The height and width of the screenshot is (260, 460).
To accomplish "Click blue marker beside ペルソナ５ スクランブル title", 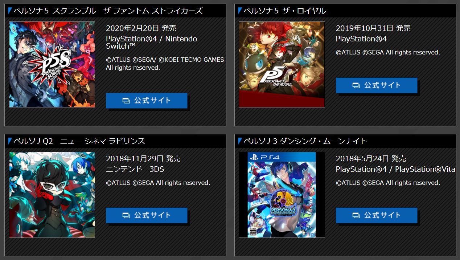I will [x=10, y=11].
